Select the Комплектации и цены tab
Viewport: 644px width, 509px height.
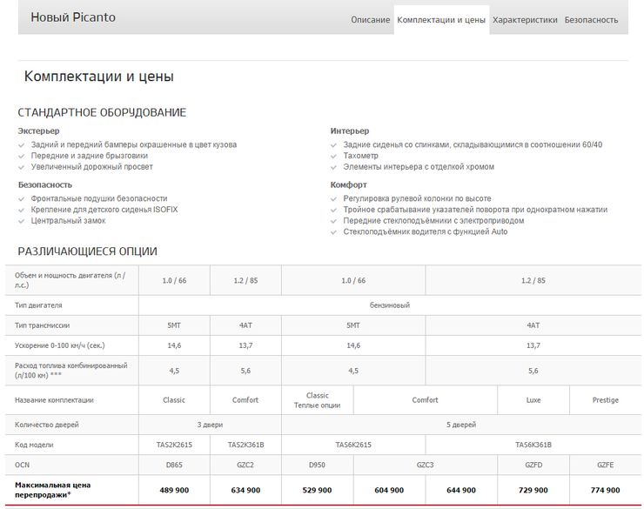click(x=441, y=20)
